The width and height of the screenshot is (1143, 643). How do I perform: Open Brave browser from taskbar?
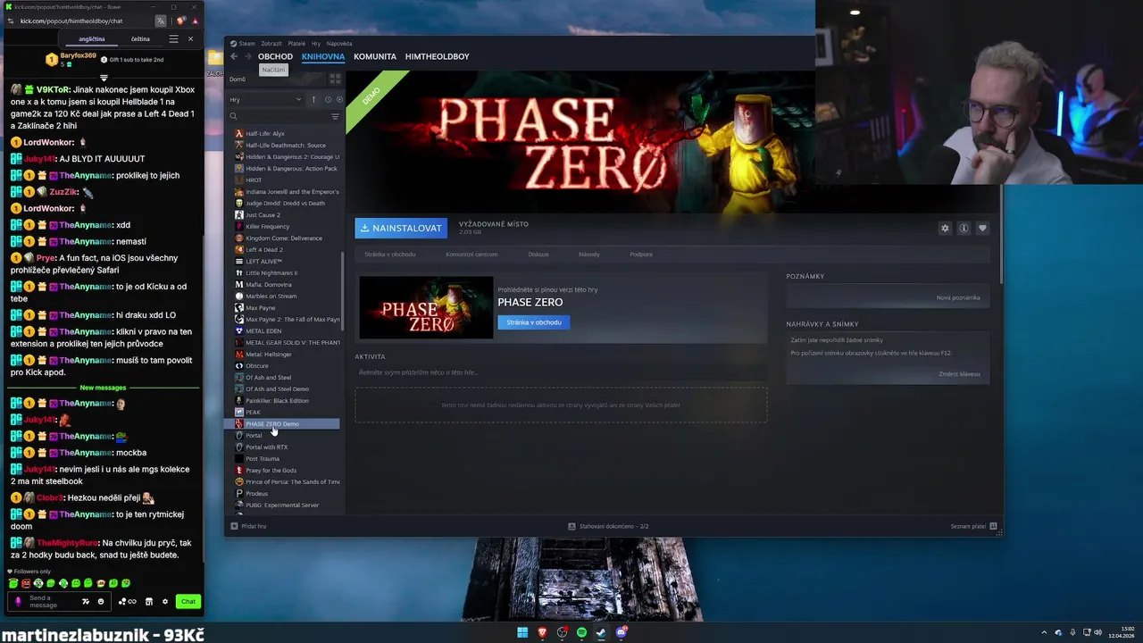click(542, 632)
